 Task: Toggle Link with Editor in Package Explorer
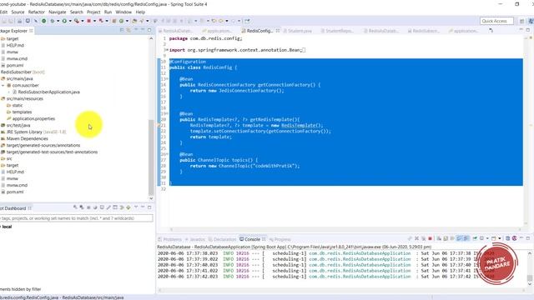pyautogui.click(x=128, y=30)
